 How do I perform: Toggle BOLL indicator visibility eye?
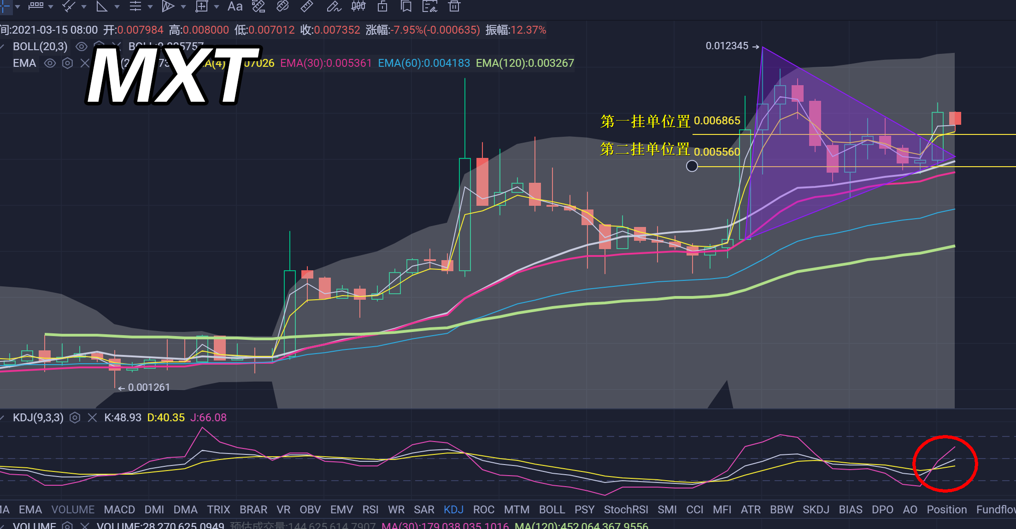pos(82,47)
